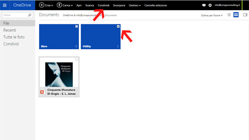Click the PDF file type icon

(x=42, y=92)
